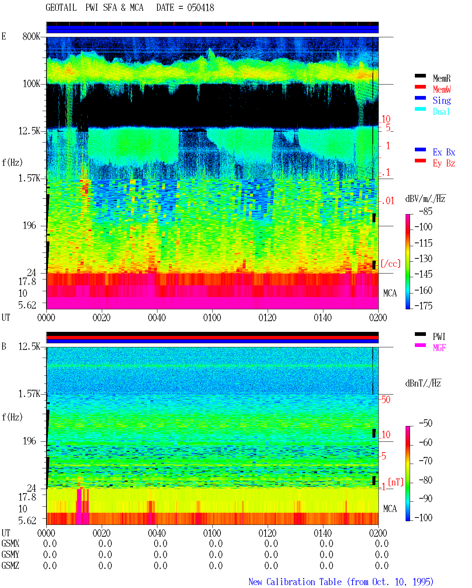Click the 0140 time label under B panel
The width and height of the screenshot is (472, 588).
click(323, 533)
